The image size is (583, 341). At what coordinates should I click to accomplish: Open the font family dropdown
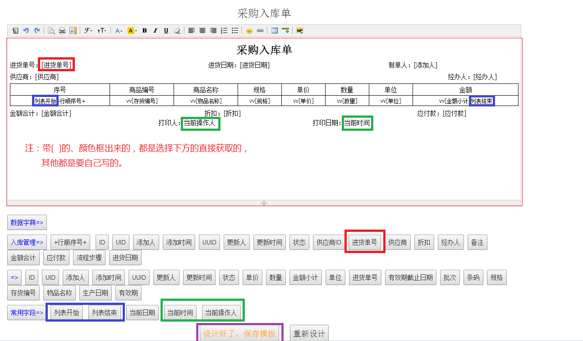coord(88,31)
